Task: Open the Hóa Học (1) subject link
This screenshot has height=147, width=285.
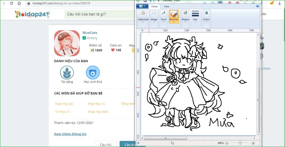Action: pos(96,104)
